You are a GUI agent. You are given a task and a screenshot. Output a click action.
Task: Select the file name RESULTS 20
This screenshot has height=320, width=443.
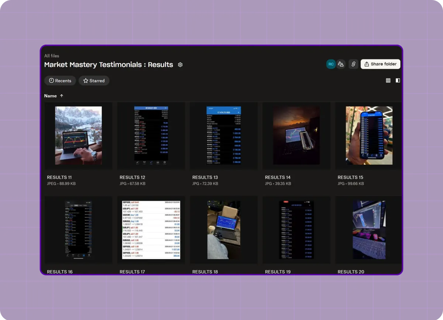point(351,272)
